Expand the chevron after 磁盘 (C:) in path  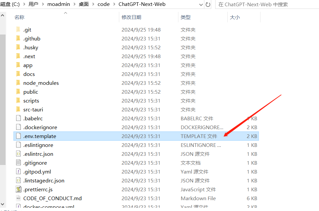tap(24, 4)
